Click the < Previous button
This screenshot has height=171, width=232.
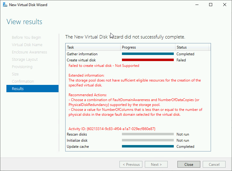pos(131,164)
